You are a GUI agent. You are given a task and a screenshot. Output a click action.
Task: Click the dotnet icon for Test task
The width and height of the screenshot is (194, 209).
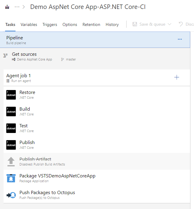pyautogui.click(x=11, y=128)
